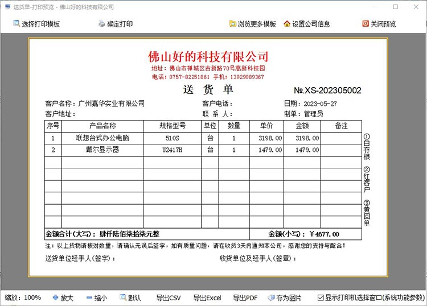Click the product cell 戴尔显示器
The height and width of the screenshot is (306, 427).
point(102,150)
